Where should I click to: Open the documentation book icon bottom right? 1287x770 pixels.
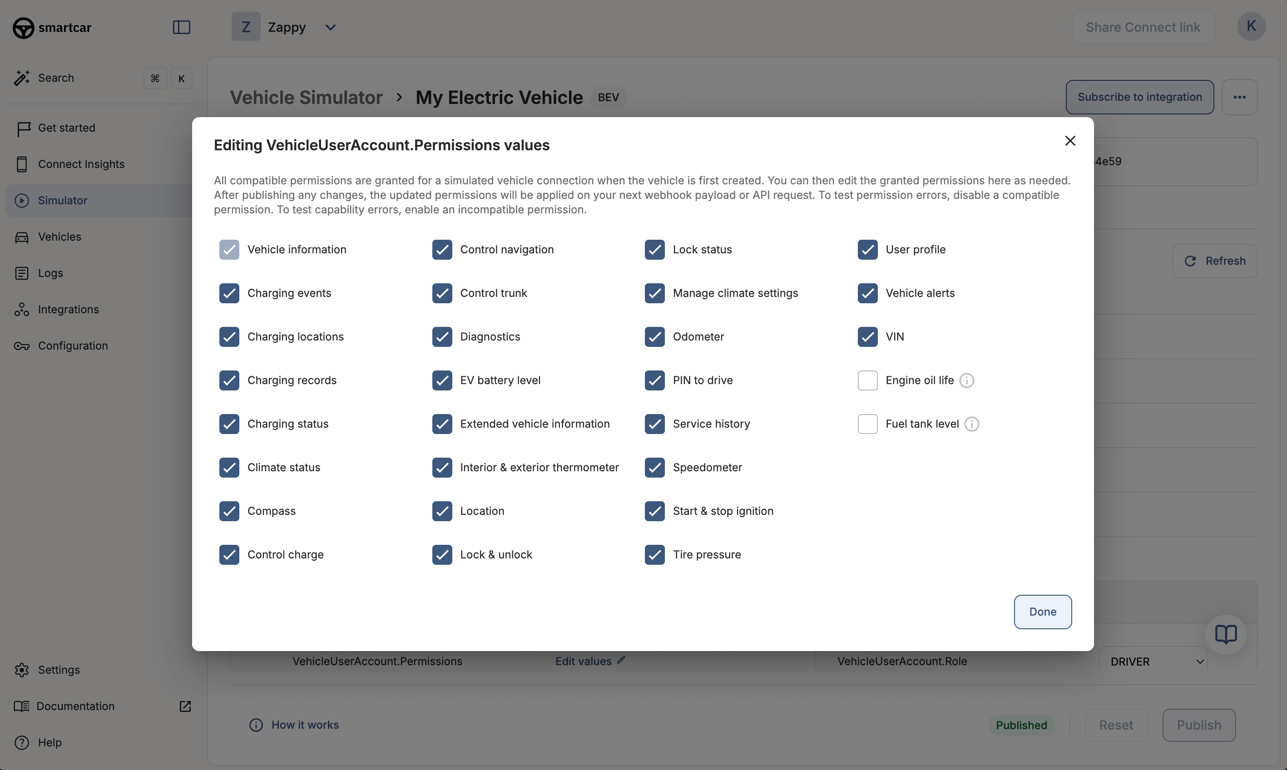1227,634
